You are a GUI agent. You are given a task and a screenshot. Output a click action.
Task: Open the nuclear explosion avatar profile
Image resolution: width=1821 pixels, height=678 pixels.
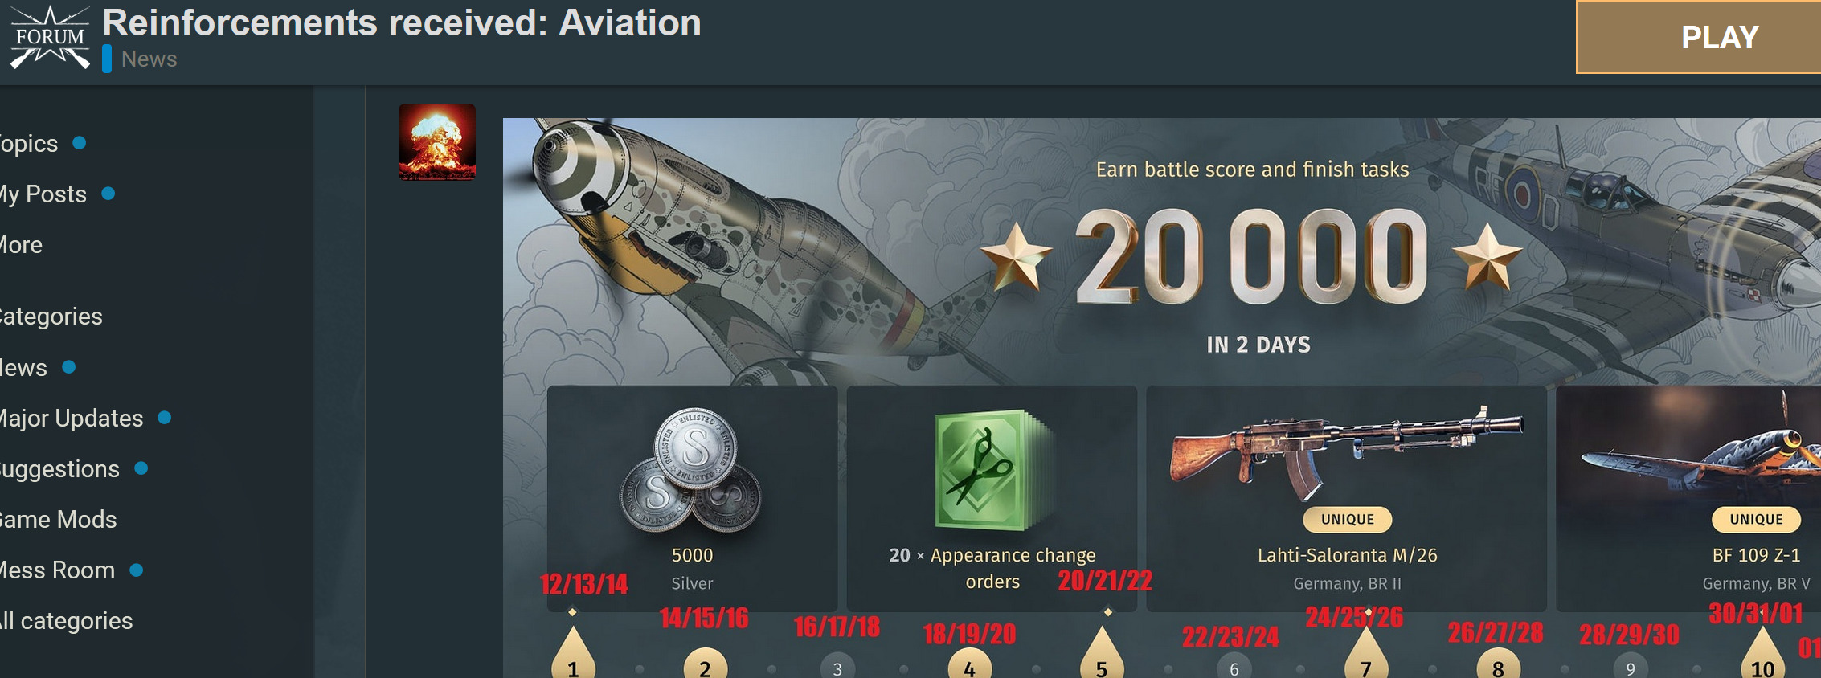[x=437, y=142]
